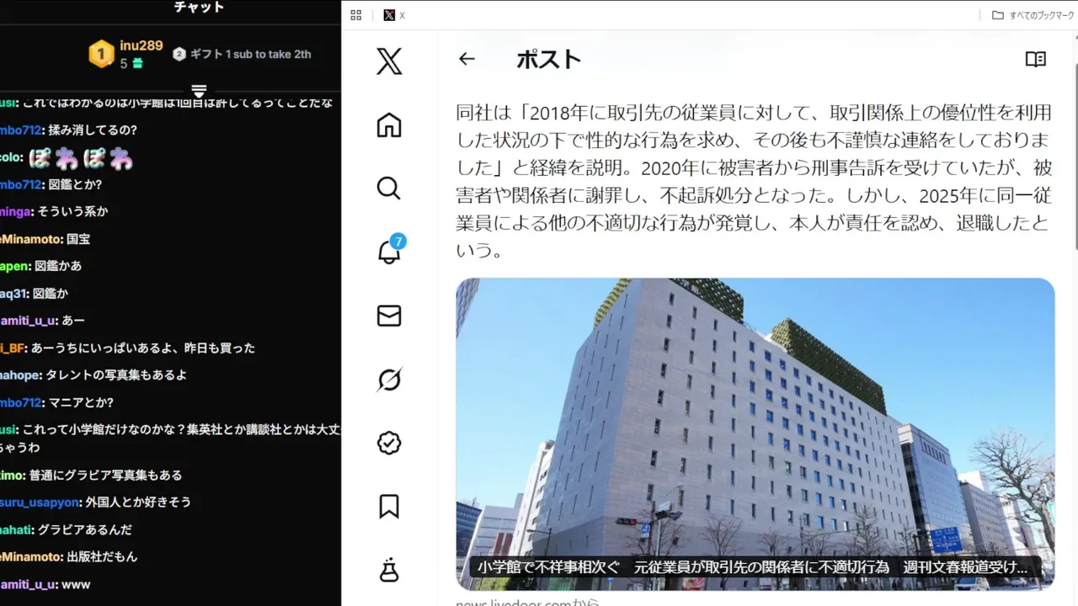Open Bookmarks icon in sidebar
Image resolution: width=1078 pixels, height=606 pixels.
point(389,506)
